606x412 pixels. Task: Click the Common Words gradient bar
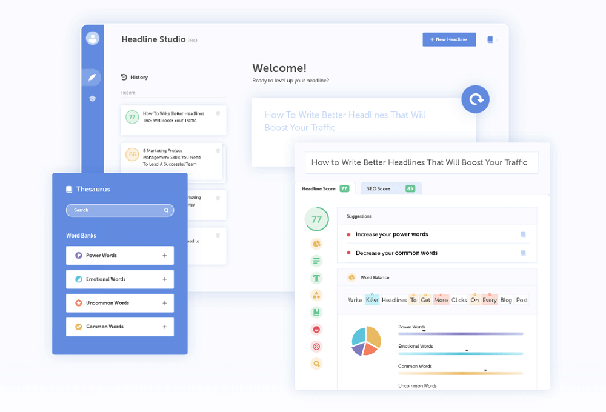tap(461, 373)
